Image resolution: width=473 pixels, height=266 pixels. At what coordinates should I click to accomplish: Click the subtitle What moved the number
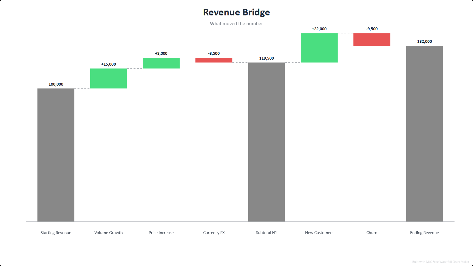236,24
